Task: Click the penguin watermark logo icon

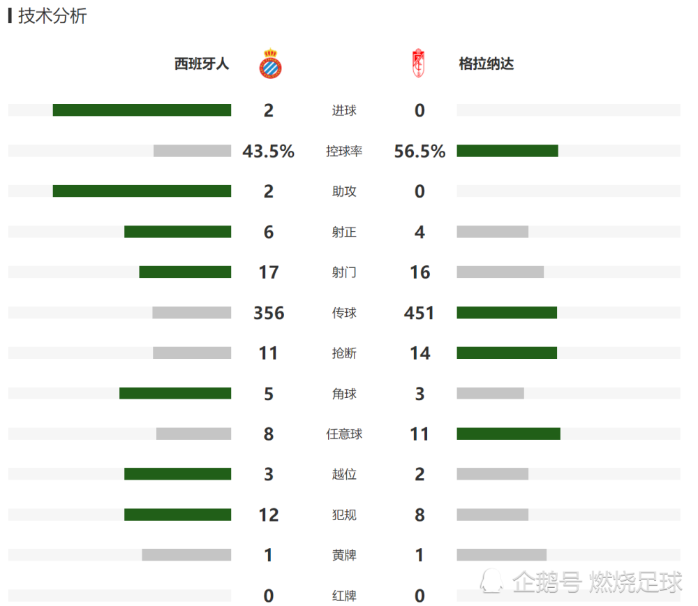Action: click(x=491, y=581)
